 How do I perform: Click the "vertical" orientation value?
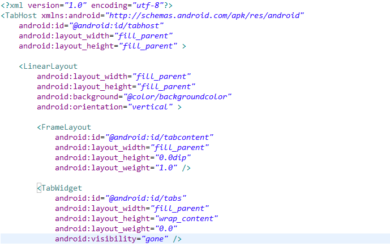[x=150, y=107]
